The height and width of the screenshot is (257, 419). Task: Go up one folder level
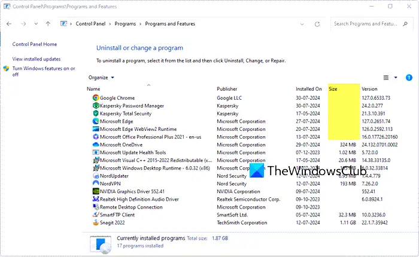48,24
